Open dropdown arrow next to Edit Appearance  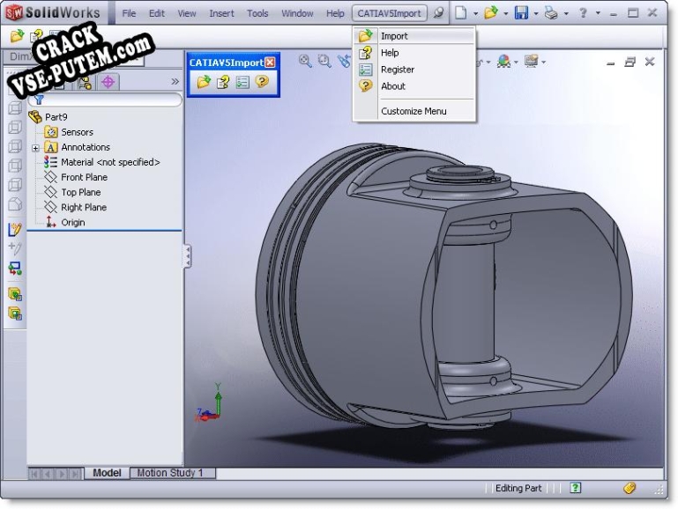(x=516, y=63)
